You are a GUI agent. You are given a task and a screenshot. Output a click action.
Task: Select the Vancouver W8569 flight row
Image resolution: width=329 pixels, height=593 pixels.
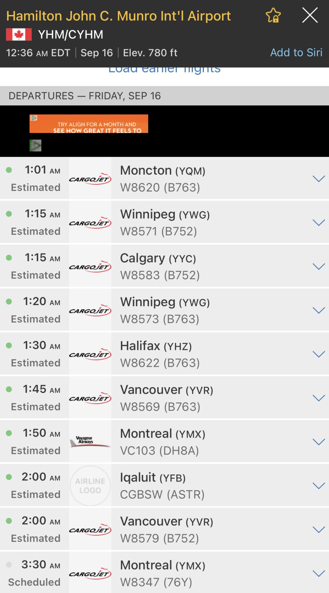[165, 398]
